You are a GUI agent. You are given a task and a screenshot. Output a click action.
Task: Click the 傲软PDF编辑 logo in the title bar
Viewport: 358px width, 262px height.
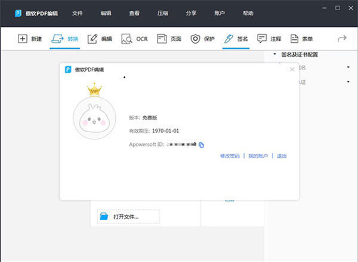click(18, 13)
